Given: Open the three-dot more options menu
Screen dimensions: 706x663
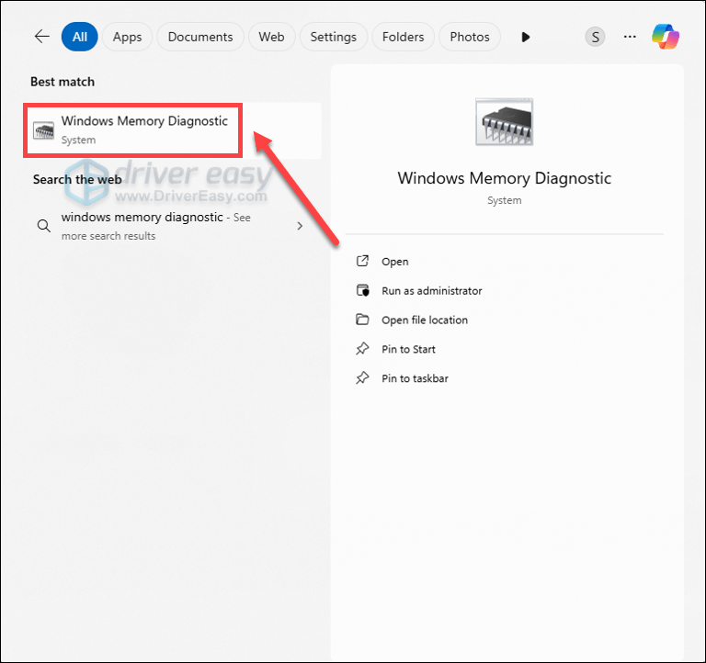Looking at the screenshot, I should [x=630, y=37].
